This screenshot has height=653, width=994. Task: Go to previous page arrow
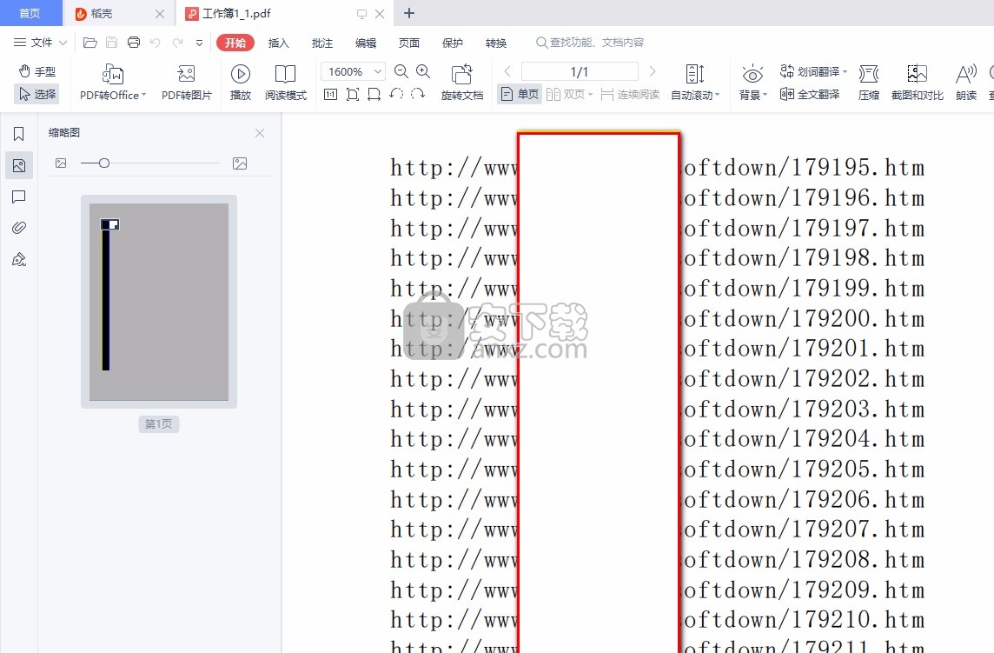click(507, 71)
